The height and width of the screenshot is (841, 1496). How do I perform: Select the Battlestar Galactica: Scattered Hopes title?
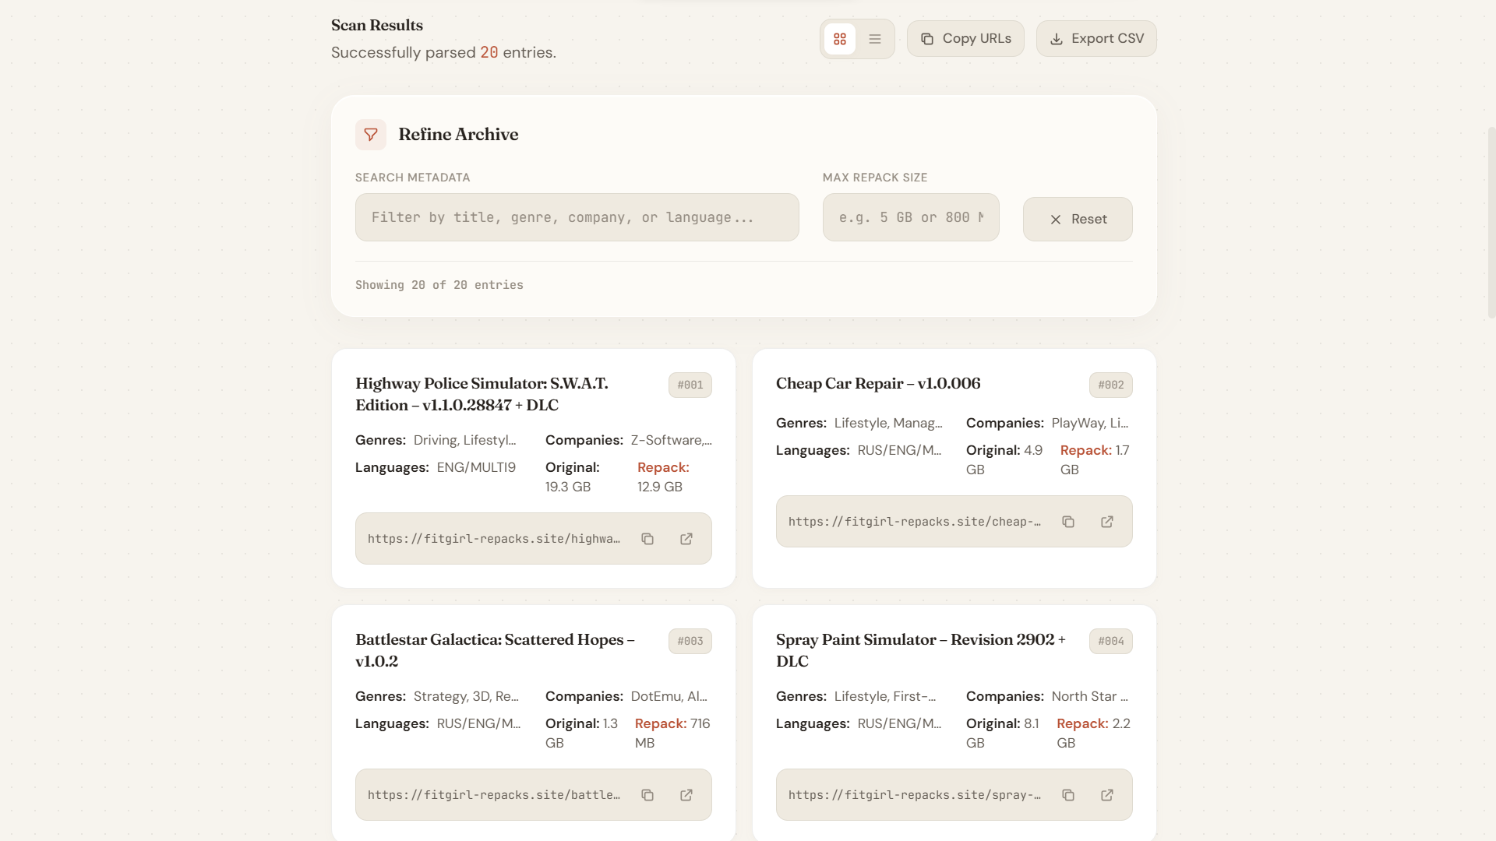[x=495, y=650]
